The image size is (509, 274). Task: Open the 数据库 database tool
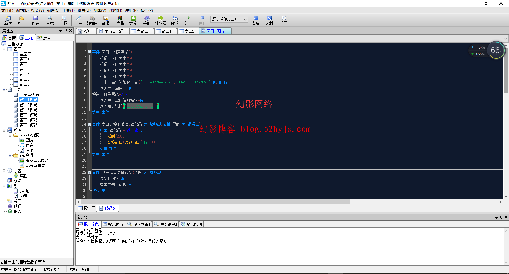click(92, 20)
